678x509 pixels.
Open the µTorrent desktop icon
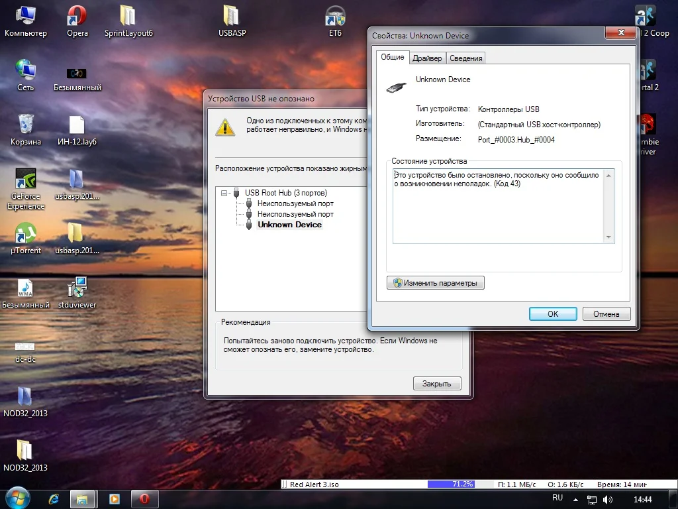click(25, 234)
